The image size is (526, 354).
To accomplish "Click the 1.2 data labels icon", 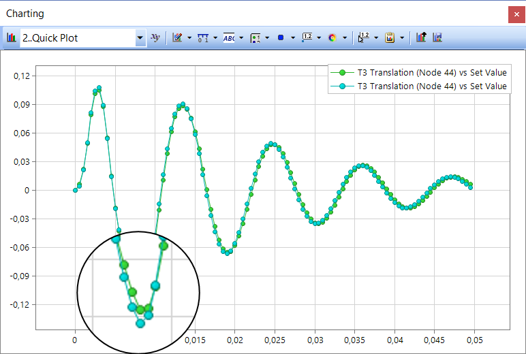I will pyautogui.click(x=307, y=37).
